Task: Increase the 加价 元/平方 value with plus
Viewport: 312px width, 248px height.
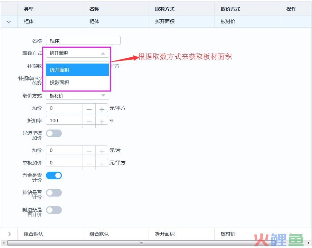Action: pos(102,109)
